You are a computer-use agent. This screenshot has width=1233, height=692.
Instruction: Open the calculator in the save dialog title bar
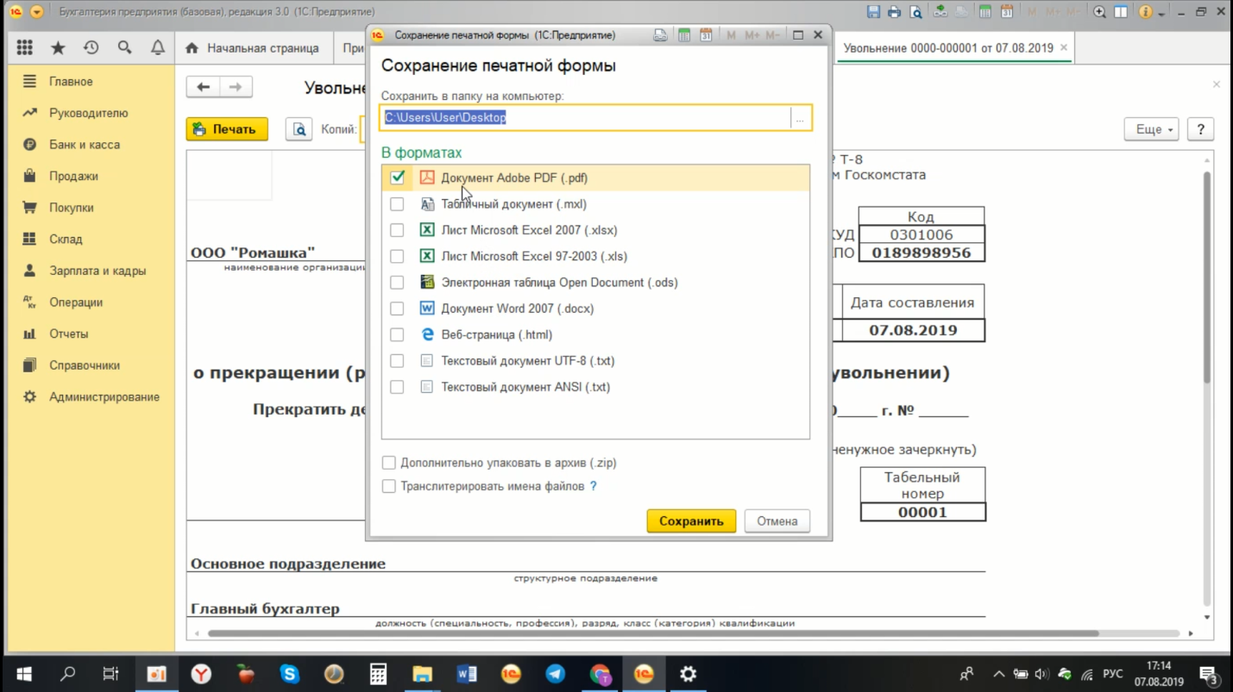(x=684, y=35)
